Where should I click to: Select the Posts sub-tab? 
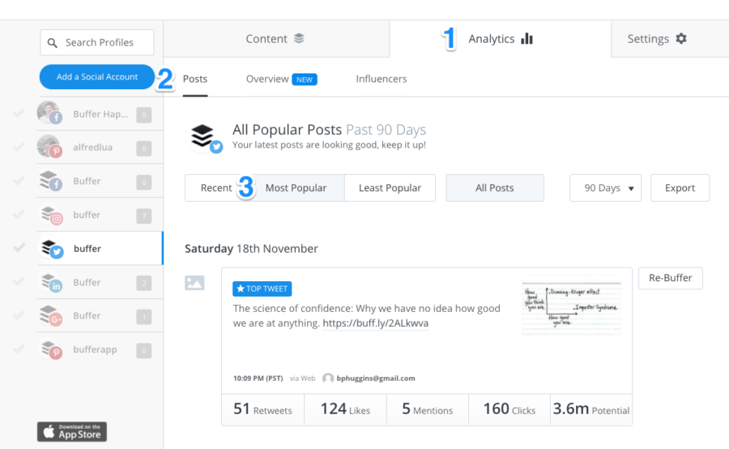click(x=194, y=79)
